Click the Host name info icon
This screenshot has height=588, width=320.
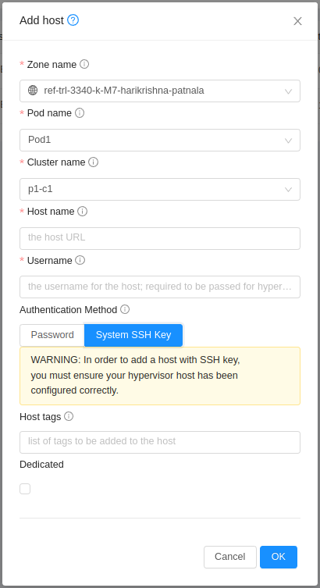(x=83, y=211)
